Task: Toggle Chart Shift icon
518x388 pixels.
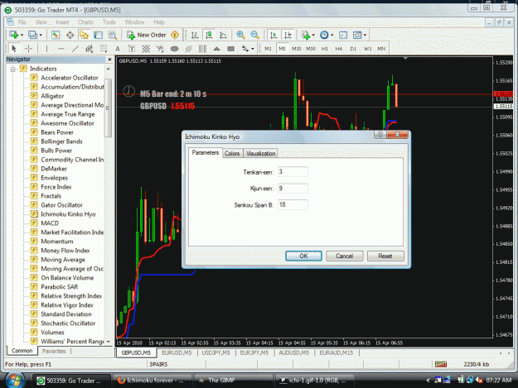Action: click(288, 35)
